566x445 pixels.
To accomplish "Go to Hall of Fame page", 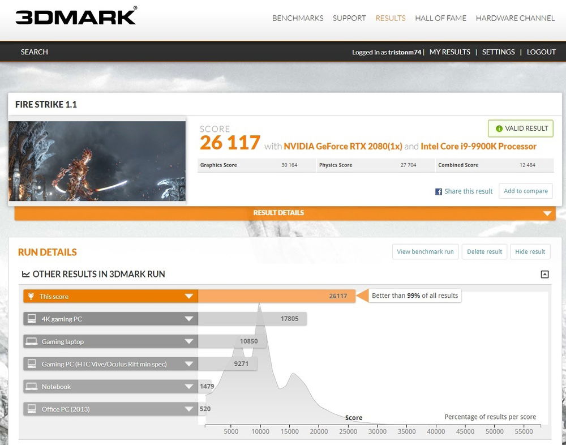I will click(x=440, y=18).
